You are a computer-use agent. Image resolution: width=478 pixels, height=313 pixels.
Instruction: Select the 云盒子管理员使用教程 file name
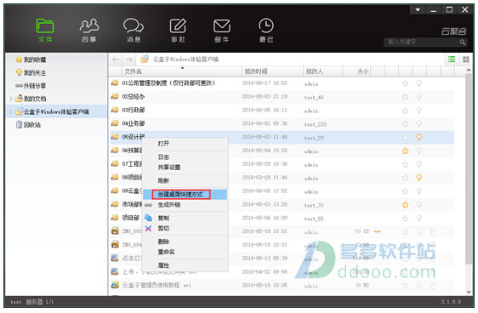(x=156, y=285)
